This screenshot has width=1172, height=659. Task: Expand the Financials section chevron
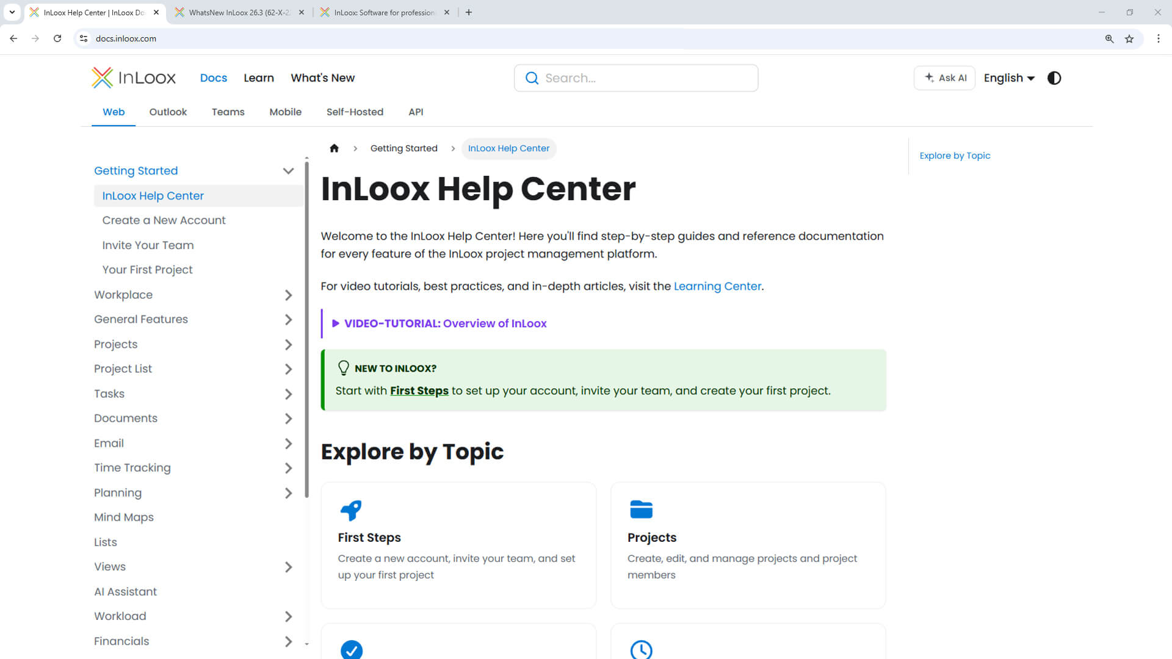coord(288,641)
